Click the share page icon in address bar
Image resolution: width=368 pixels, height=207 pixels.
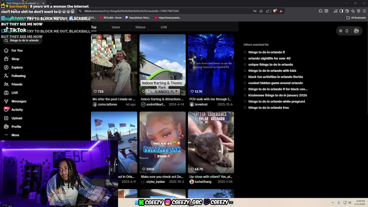(x=268, y=11)
